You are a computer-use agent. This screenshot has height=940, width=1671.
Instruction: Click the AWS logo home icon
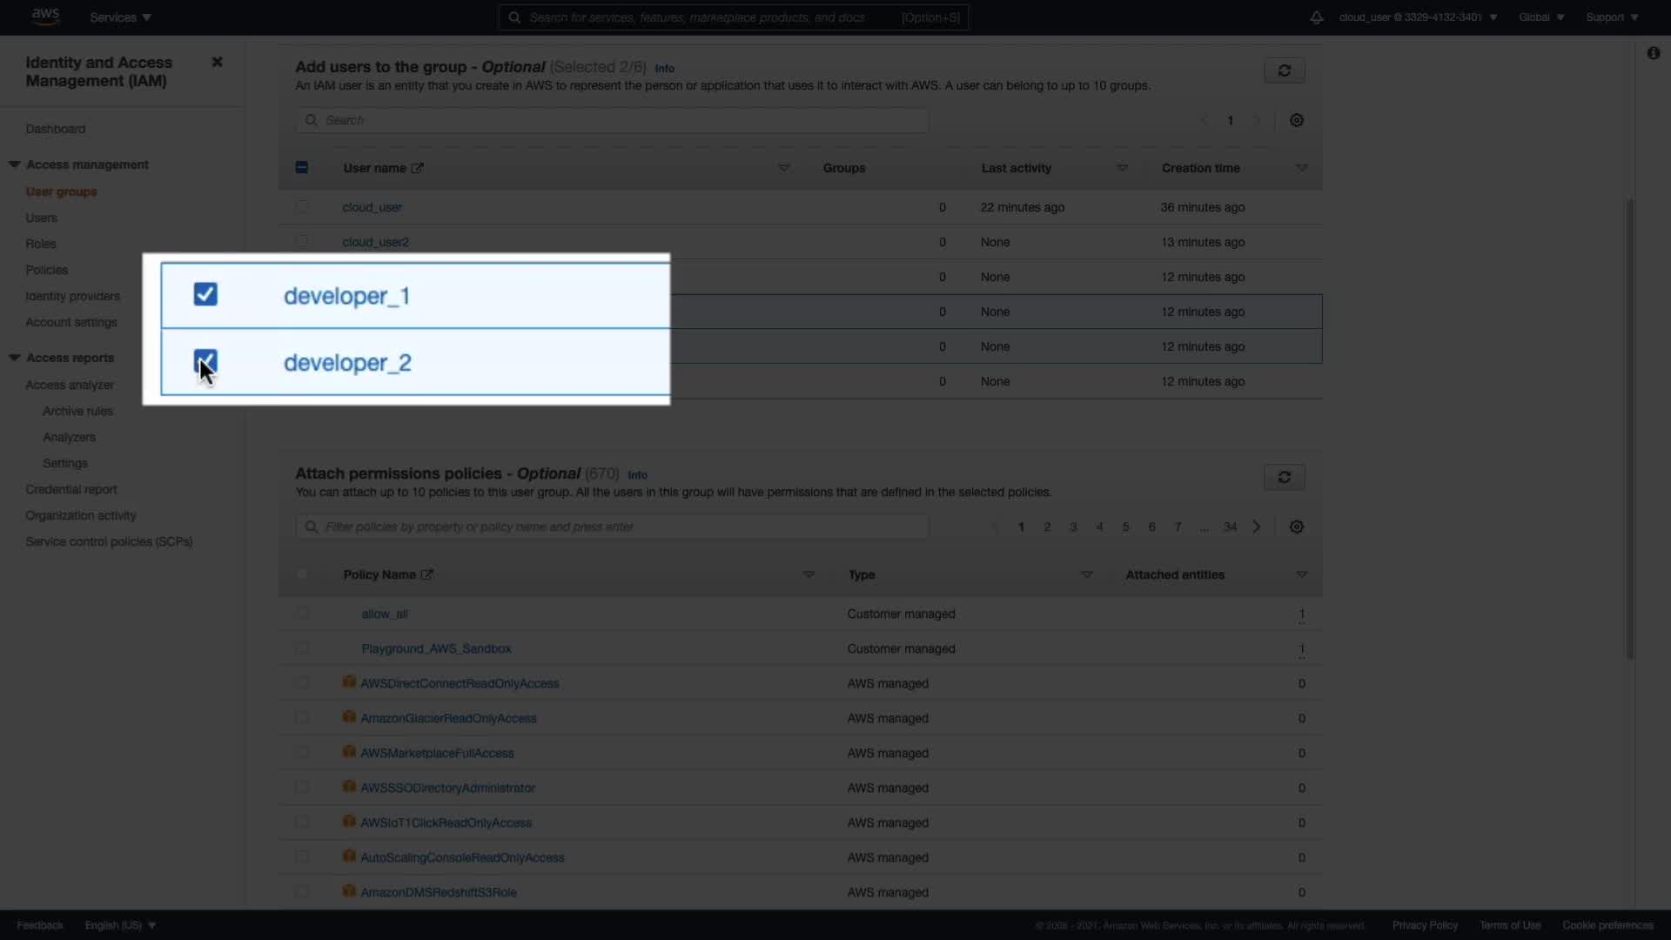click(x=45, y=17)
